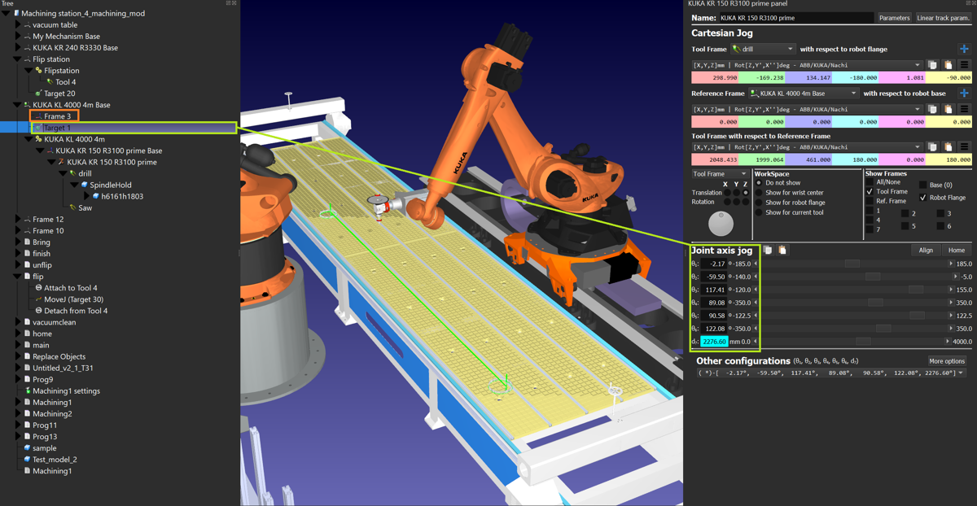977x506 pixels.
Task: Enable the Ref. Frame checkbox
Action: tap(870, 201)
